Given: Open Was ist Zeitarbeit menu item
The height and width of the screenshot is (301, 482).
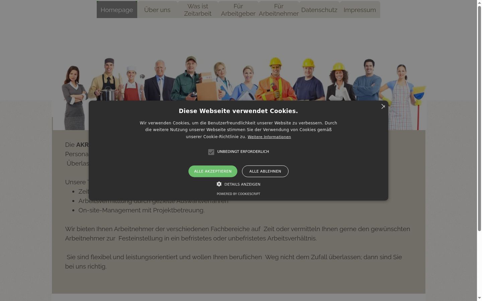Looking at the screenshot, I should click(198, 10).
